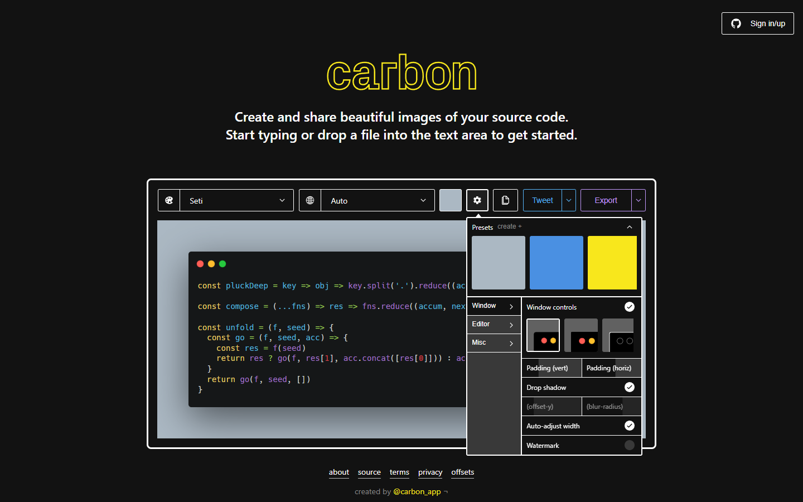Select the outlined window controls style
This screenshot has width=803, height=502.
click(x=618, y=335)
